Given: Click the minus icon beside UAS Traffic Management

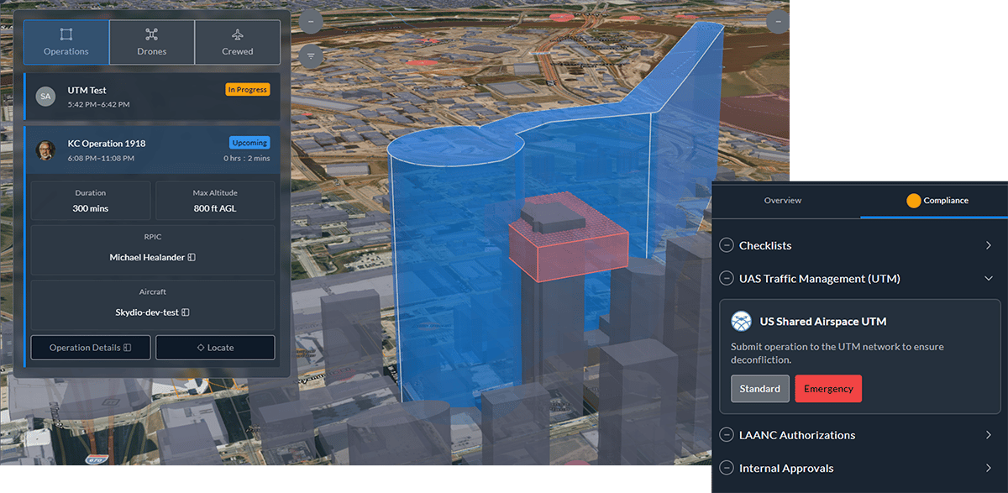Looking at the screenshot, I should 727,278.
